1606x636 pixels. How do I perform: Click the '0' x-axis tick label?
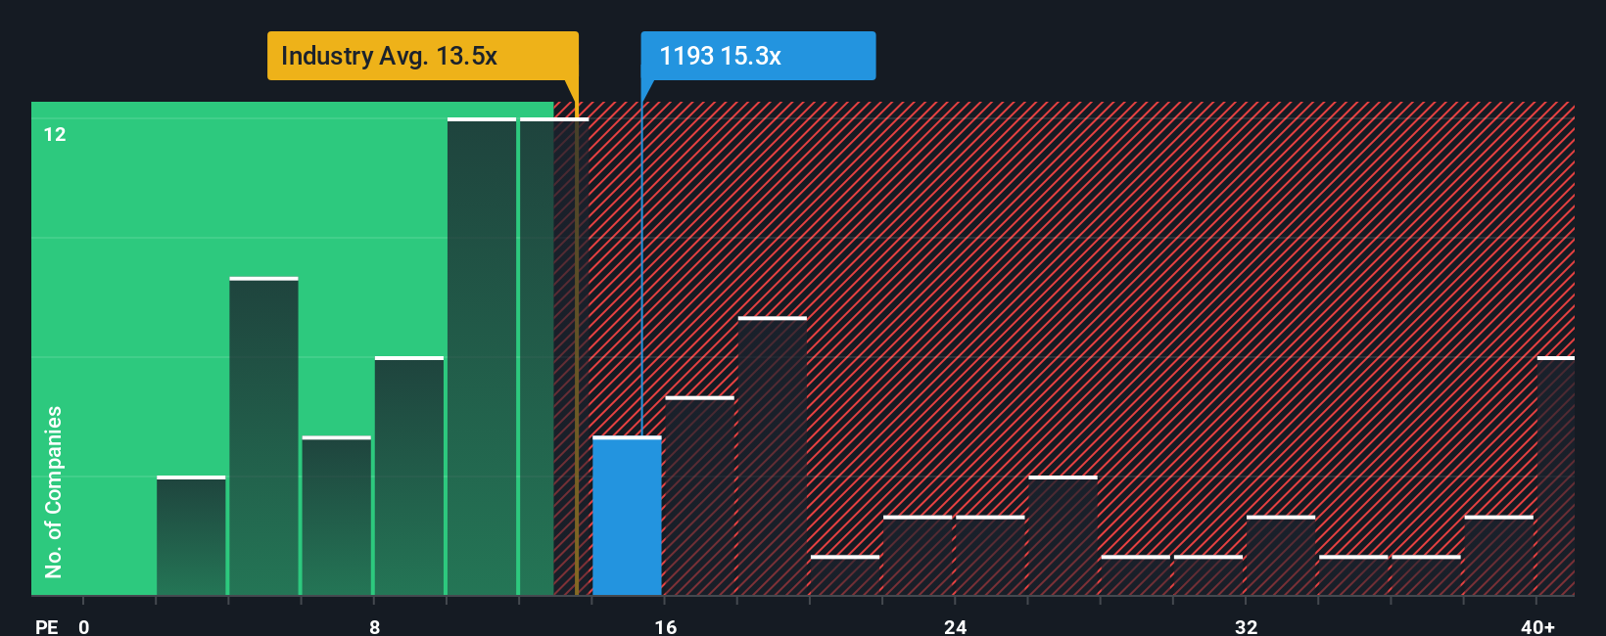pos(84,626)
